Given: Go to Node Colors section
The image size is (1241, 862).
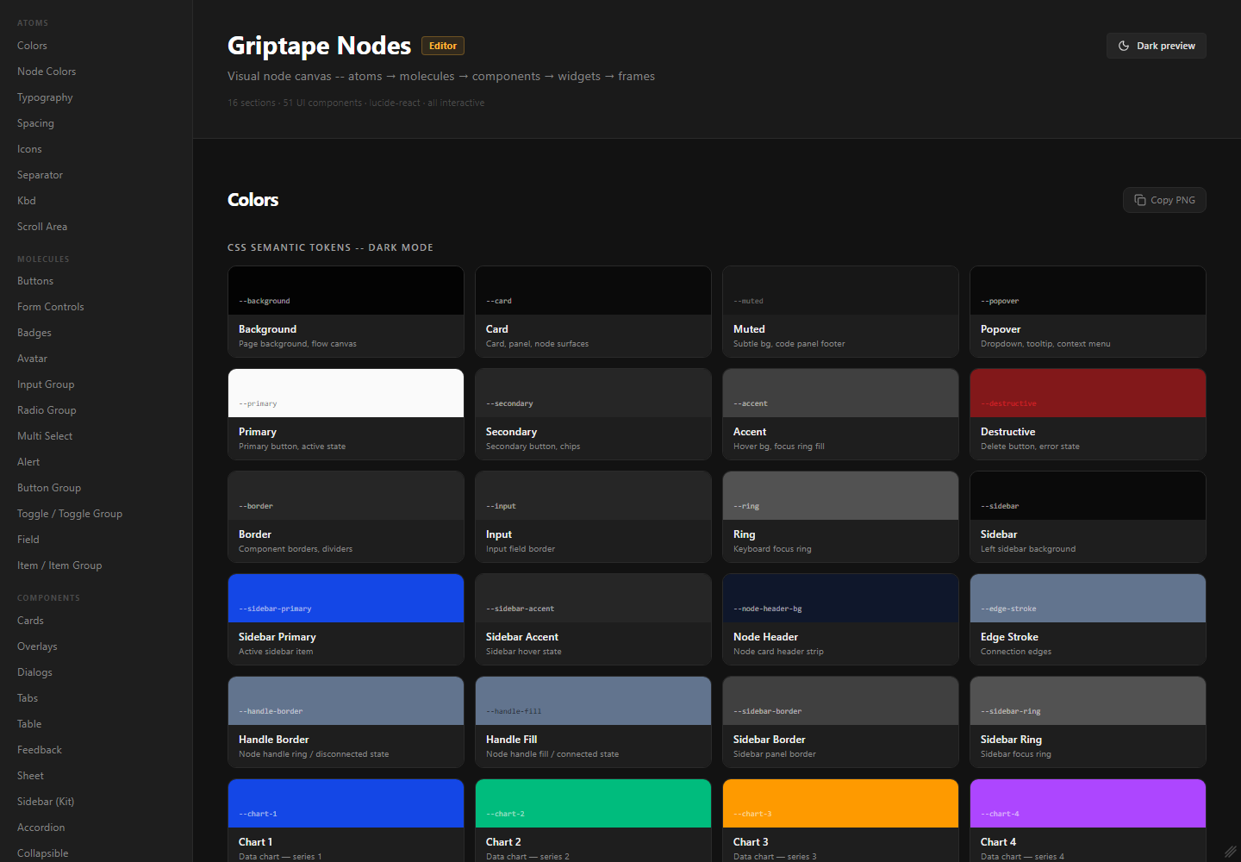Looking at the screenshot, I should click(47, 72).
